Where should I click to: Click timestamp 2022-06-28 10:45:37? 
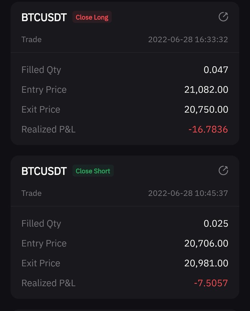click(188, 193)
